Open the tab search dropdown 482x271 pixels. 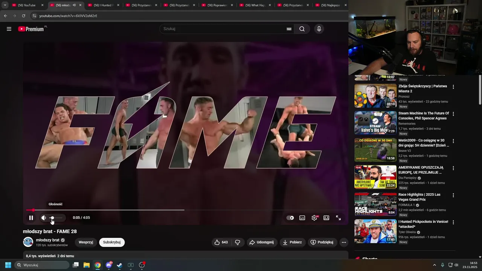coord(5,5)
